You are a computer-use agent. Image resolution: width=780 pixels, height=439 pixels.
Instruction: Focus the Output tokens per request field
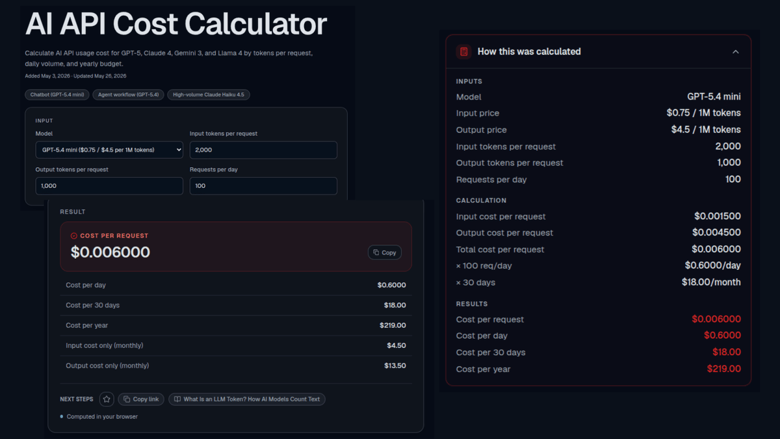pos(109,186)
